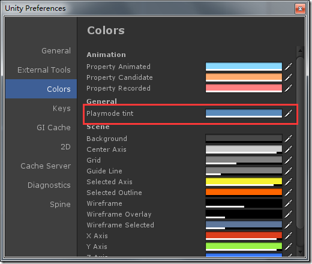Activate Selected Outline eyedropper
The width and height of the screenshot is (312, 264).
(289, 193)
